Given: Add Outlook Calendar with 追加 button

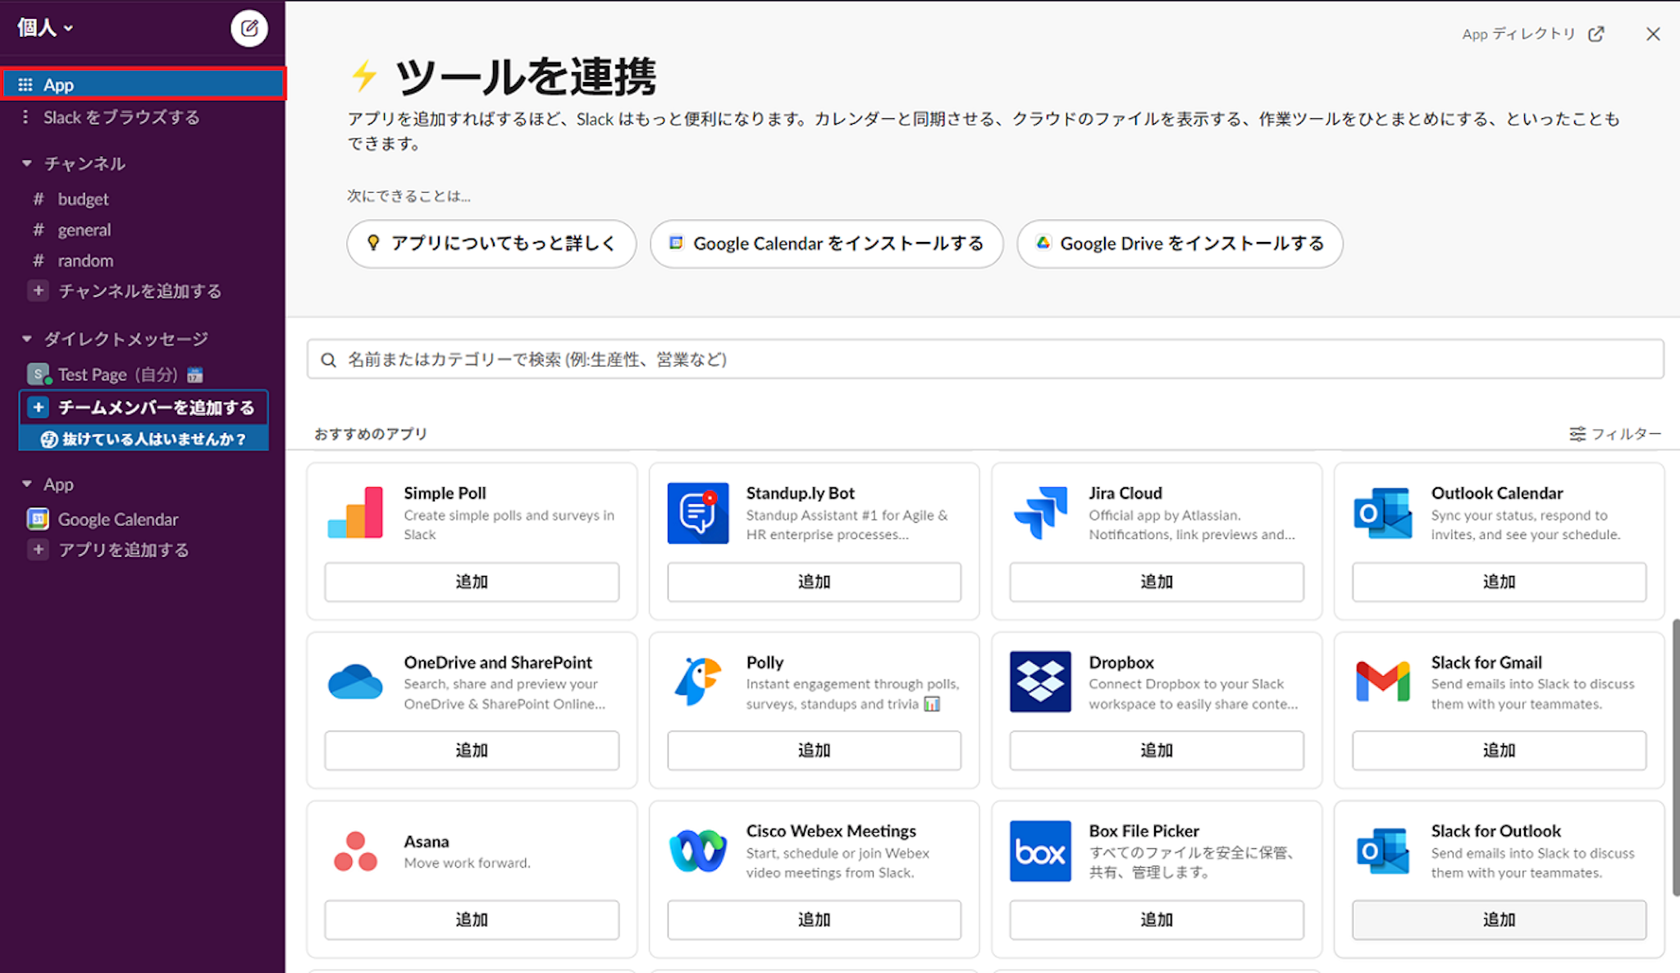Looking at the screenshot, I should point(1498,582).
